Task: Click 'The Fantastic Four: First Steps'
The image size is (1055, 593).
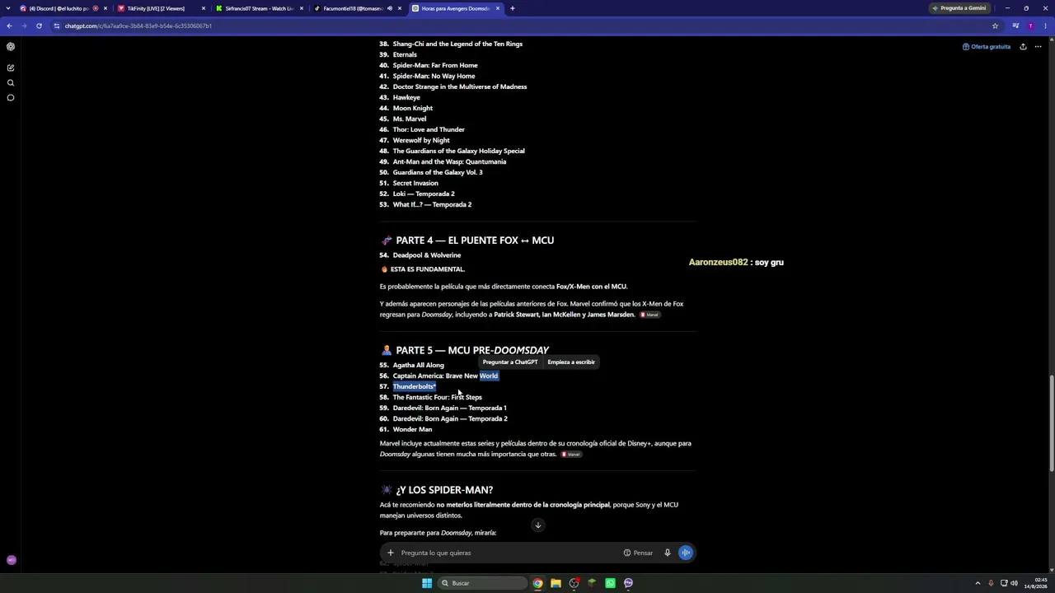Action: (437, 397)
